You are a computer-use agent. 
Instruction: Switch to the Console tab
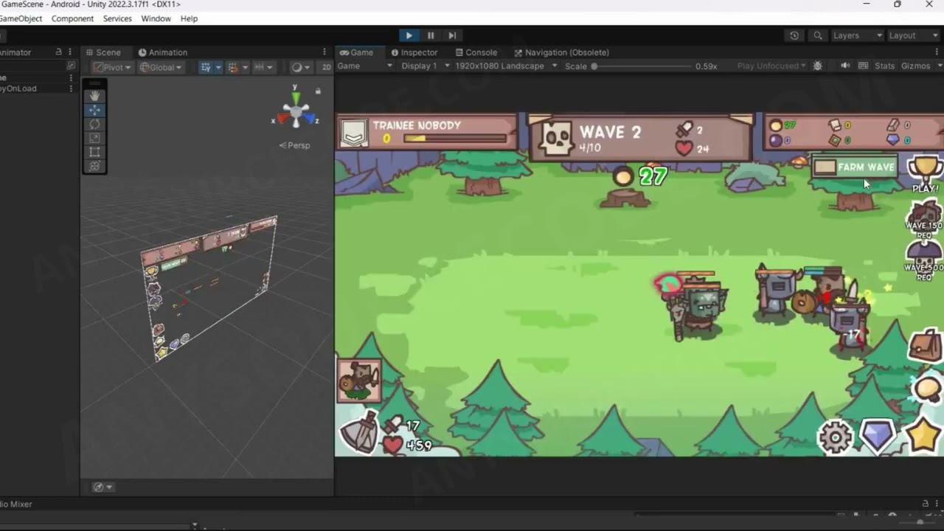click(x=476, y=52)
